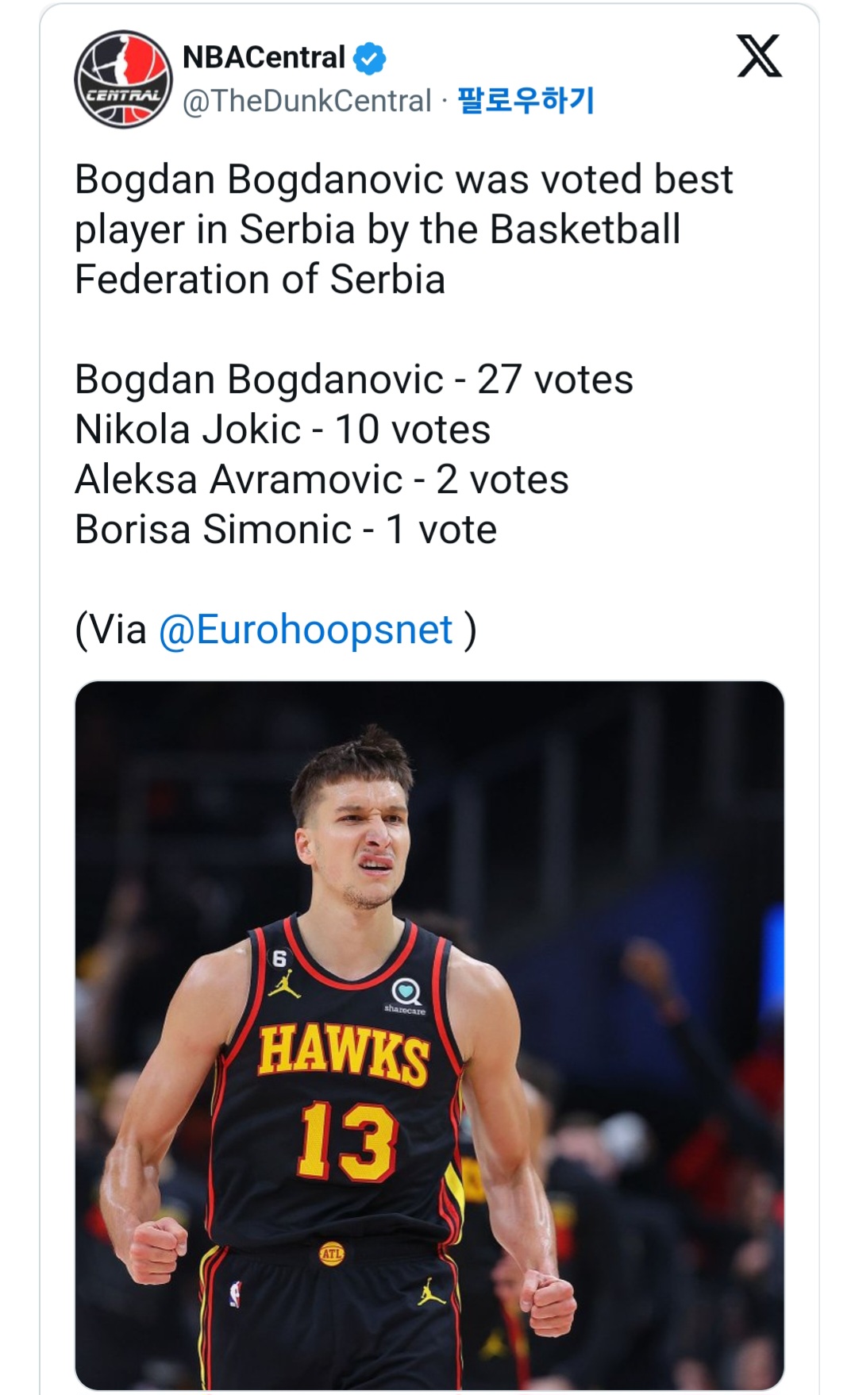Click the 'Nikola Jokic - 10 votes' line

coord(283,430)
